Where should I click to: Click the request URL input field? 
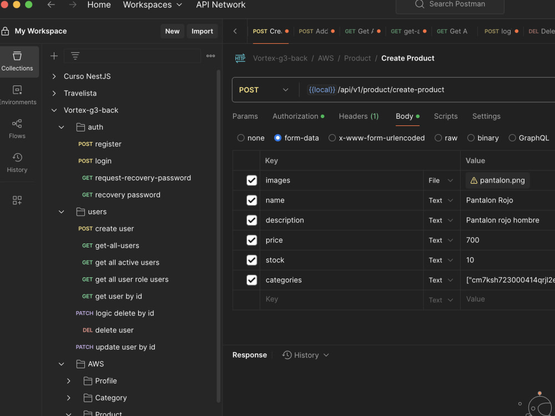tap(428, 90)
